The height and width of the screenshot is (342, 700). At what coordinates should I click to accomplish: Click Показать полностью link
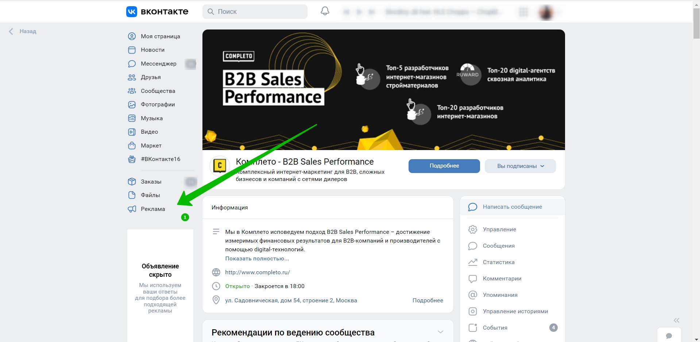point(257,259)
